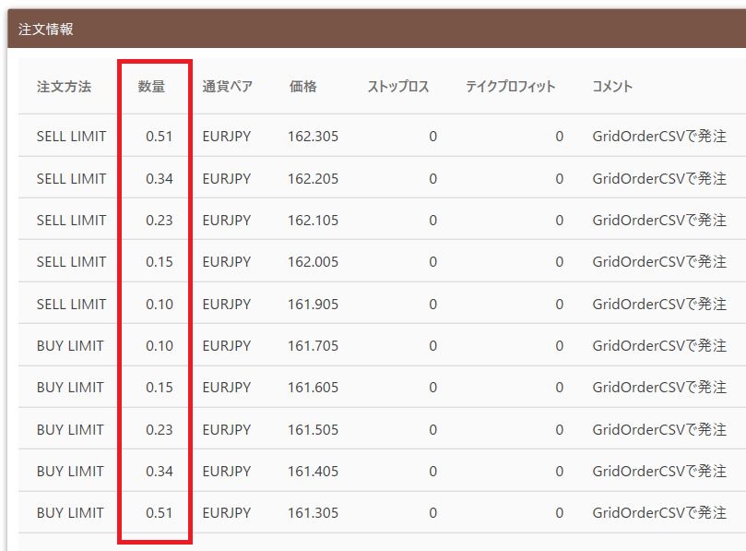This screenshot has width=746, height=551.
Task: Select SELL LIMIT in the 162.105 row
Action: (71, 220)
